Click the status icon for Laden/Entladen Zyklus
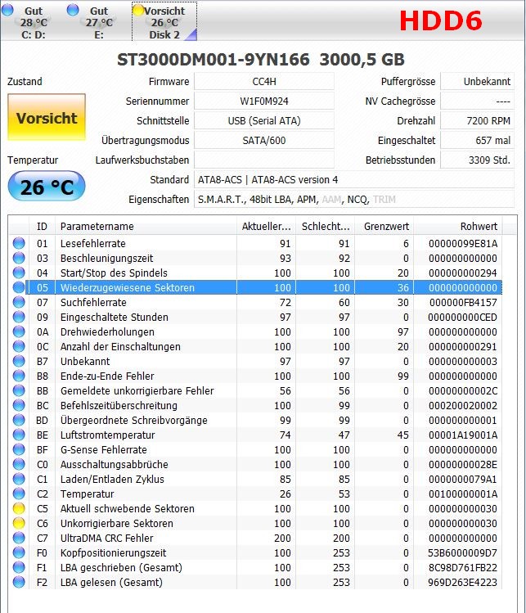The width and height of the screenshot is (526, 613). 19,479
